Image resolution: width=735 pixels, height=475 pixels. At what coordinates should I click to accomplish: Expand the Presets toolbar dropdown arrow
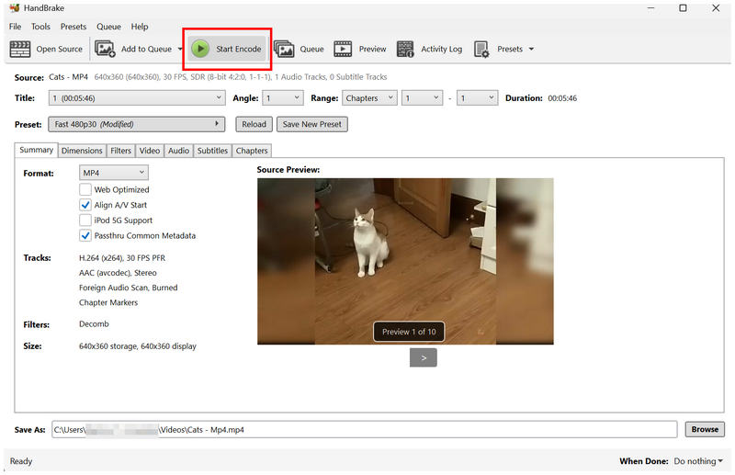[x=531, y=49]
